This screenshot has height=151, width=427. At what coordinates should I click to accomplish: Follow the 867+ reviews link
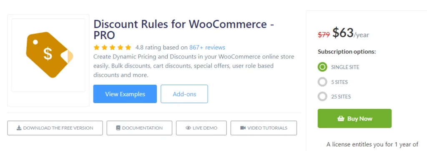(x=207, y=48)
